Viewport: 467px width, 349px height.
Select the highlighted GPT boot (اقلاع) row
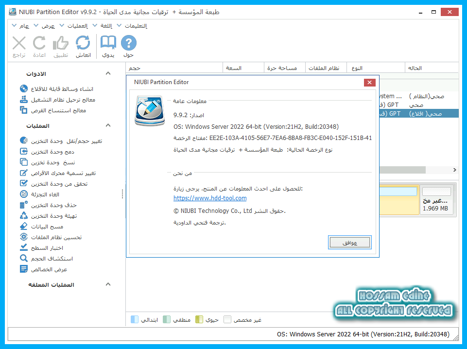(x=419, y=113)
